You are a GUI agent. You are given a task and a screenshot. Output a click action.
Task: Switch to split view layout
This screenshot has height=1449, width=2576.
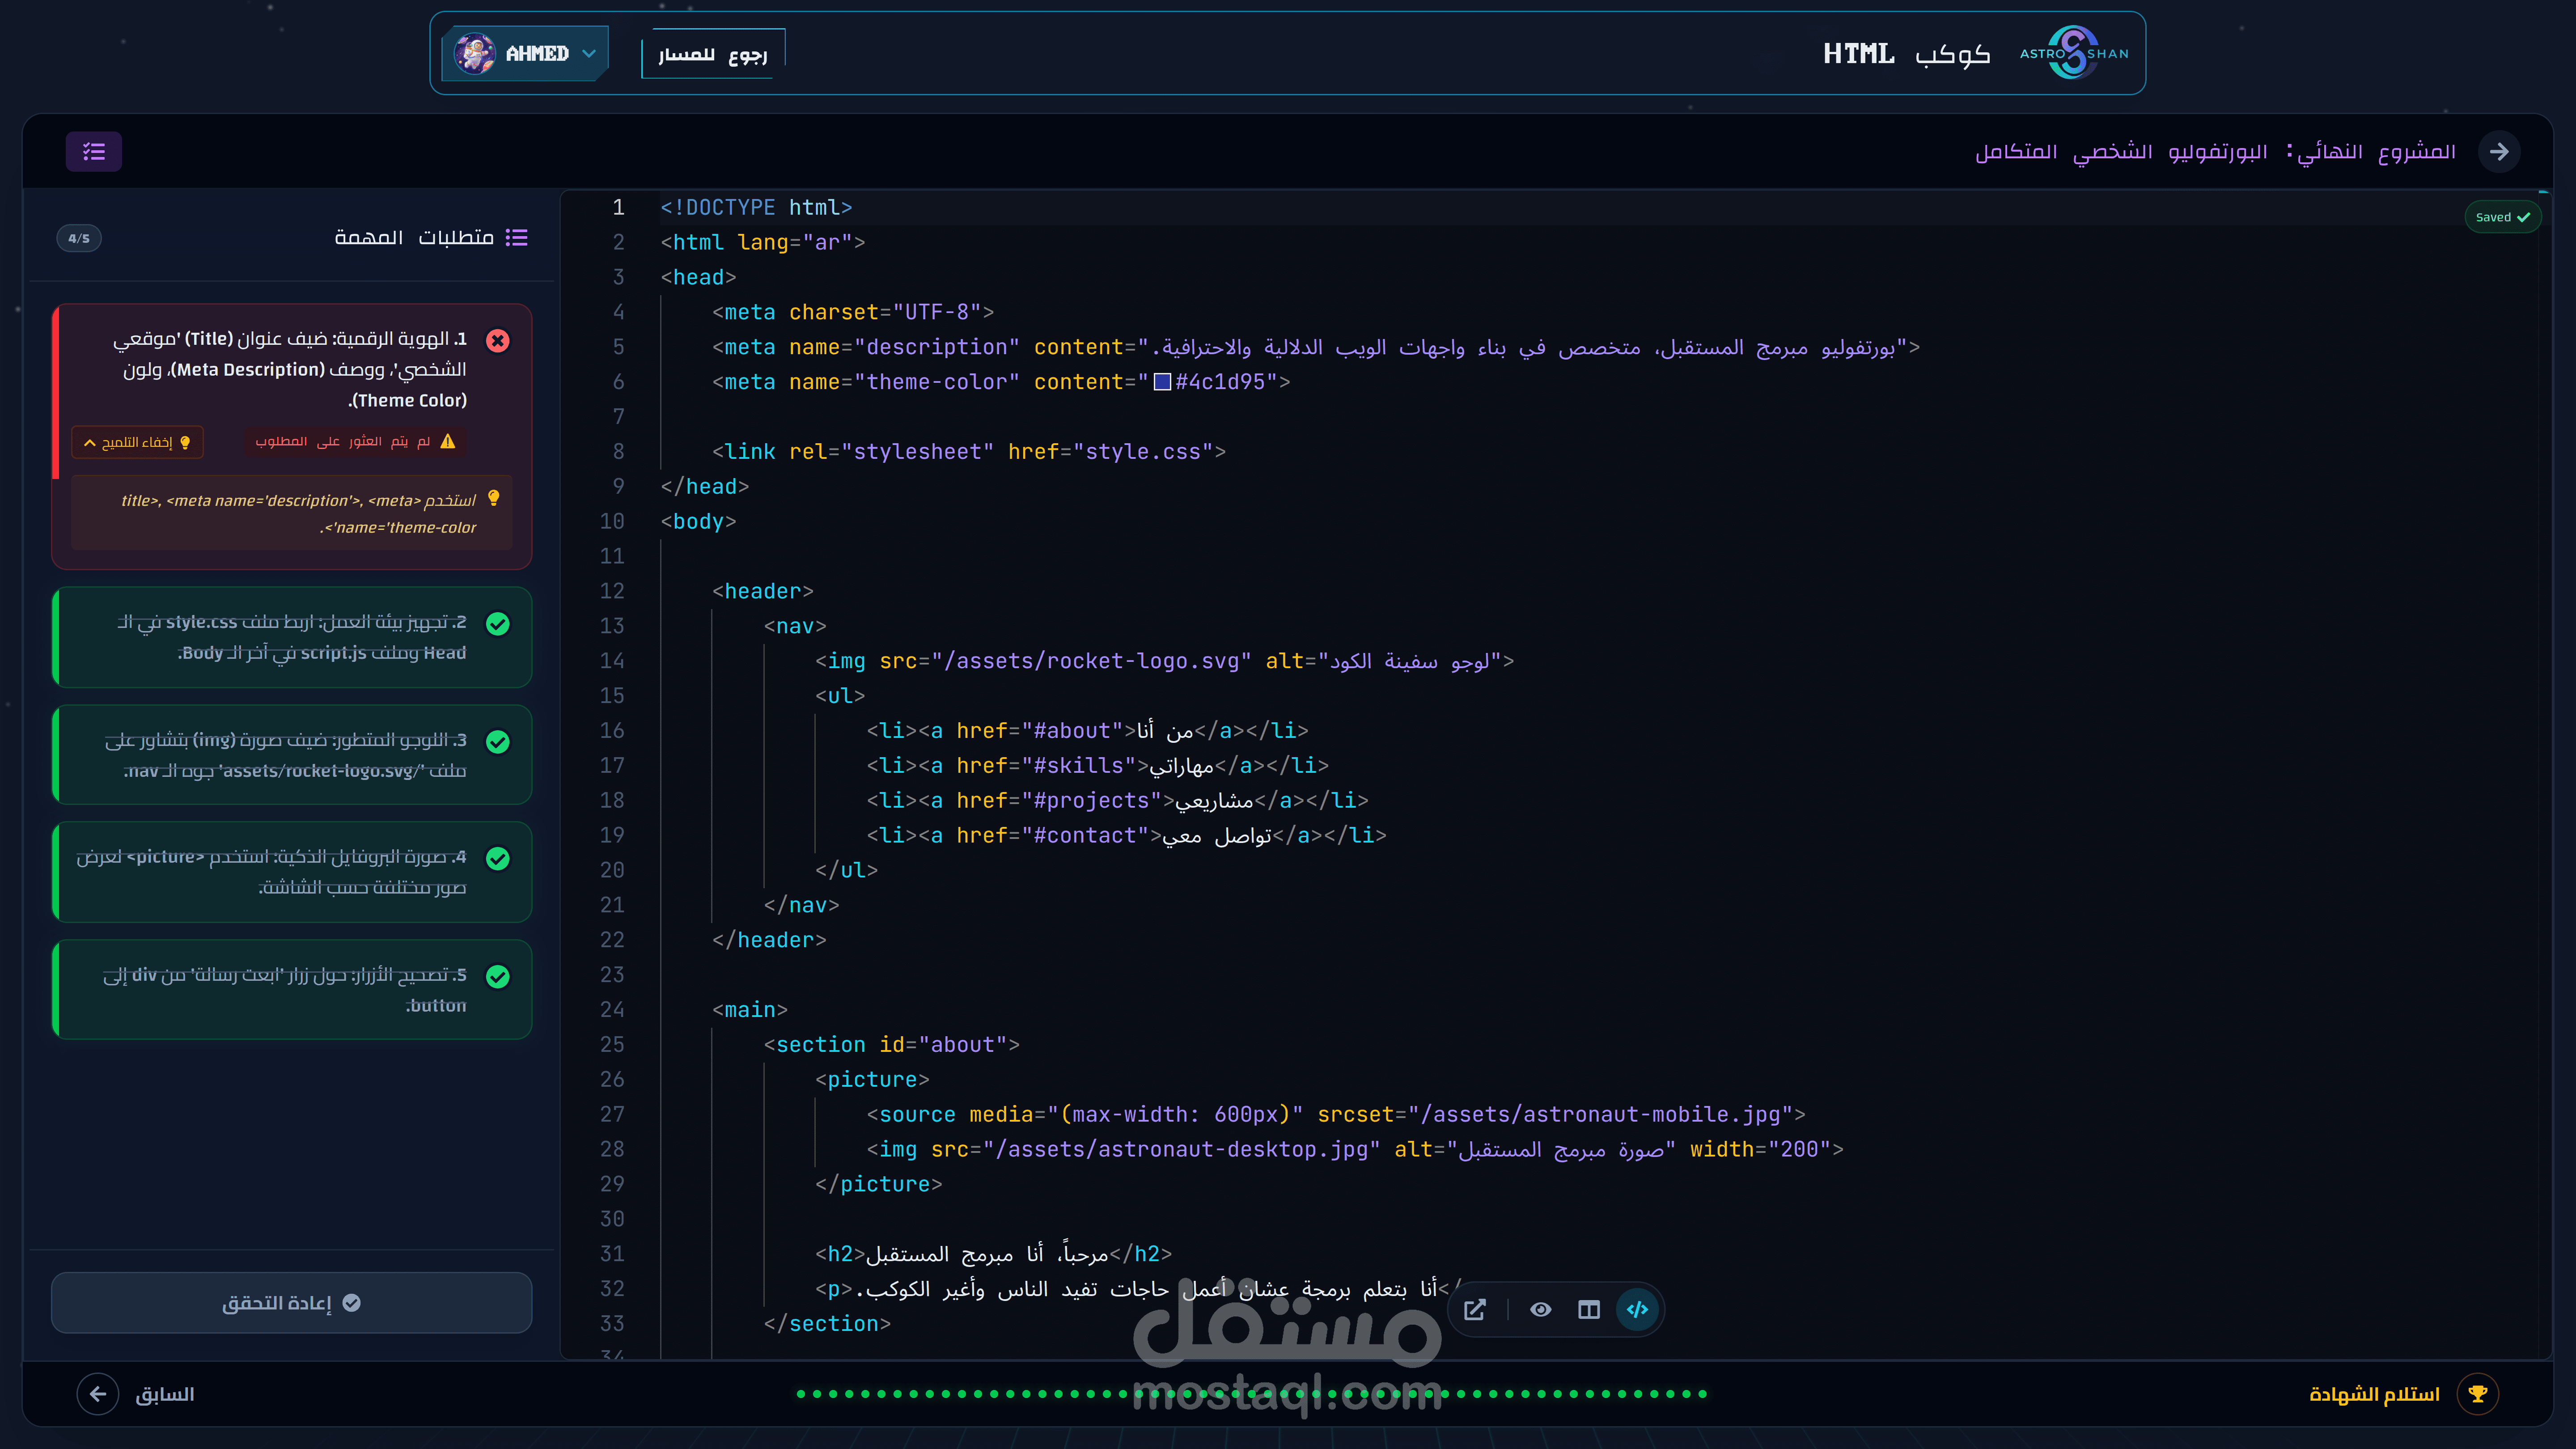[1589, 1310]
